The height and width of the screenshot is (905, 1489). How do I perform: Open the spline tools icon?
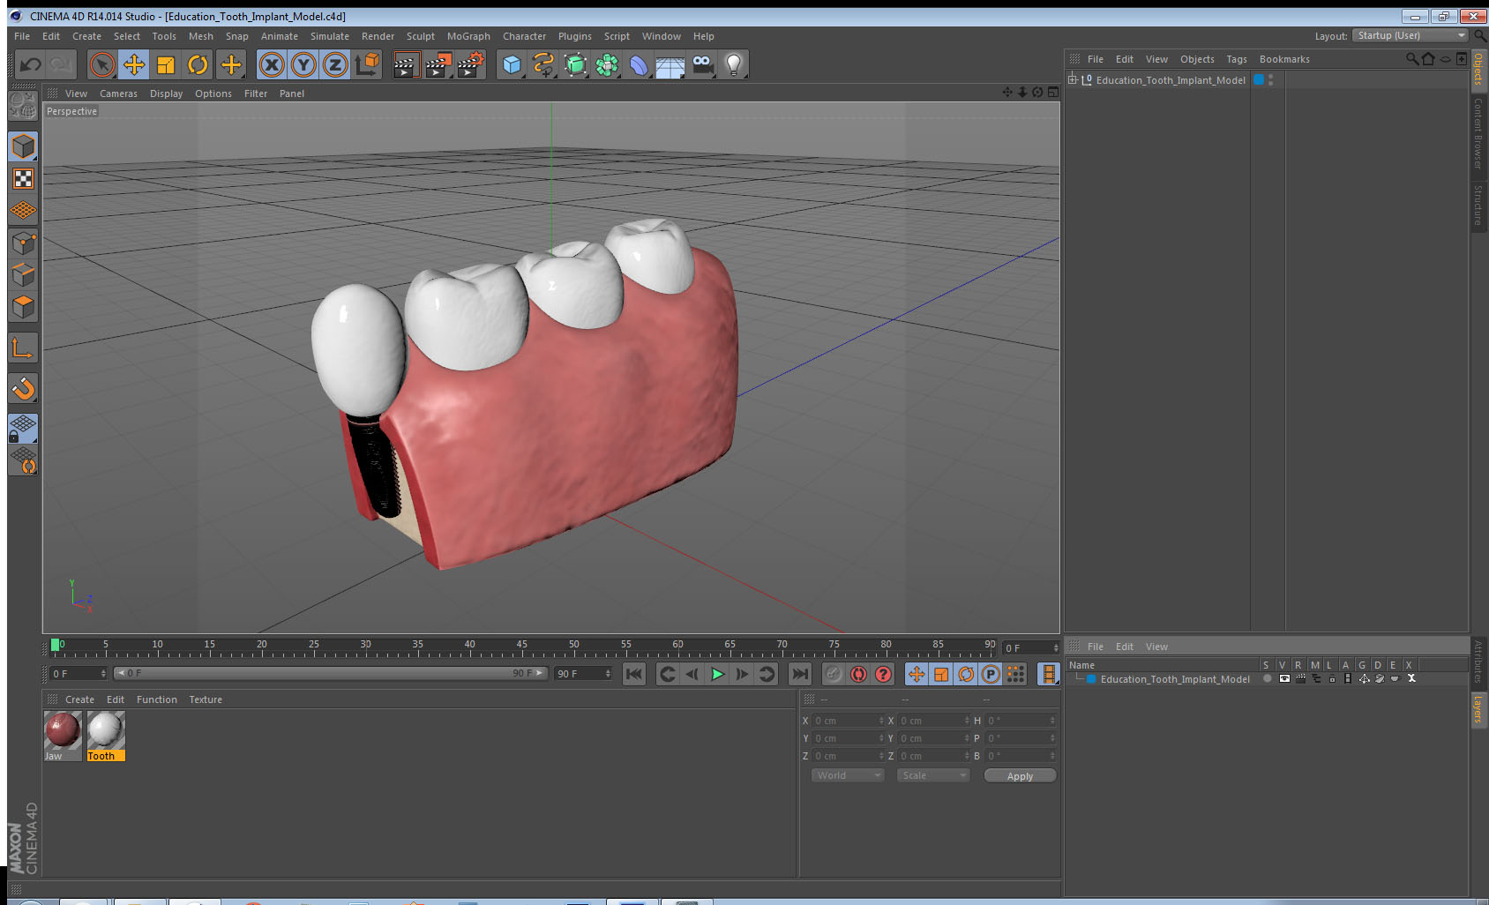tap(543, 64)
